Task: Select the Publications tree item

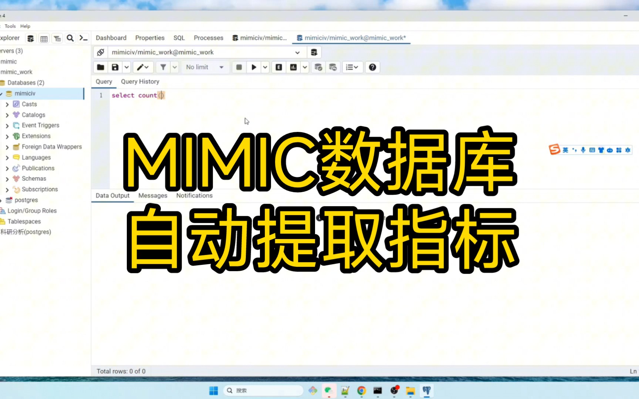Action: (38, 168)
